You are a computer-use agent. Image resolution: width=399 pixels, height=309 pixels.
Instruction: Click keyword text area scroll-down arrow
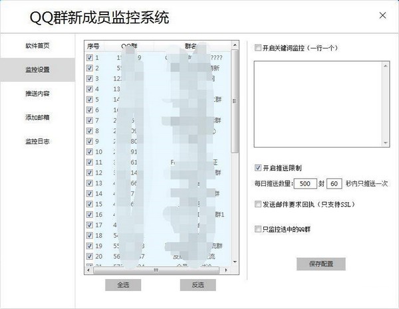pos(386,143)
